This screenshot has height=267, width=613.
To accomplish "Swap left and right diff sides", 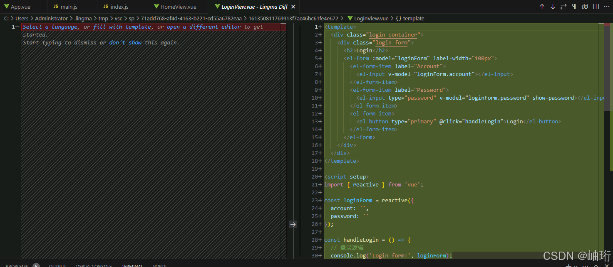I will click(563, 7).
